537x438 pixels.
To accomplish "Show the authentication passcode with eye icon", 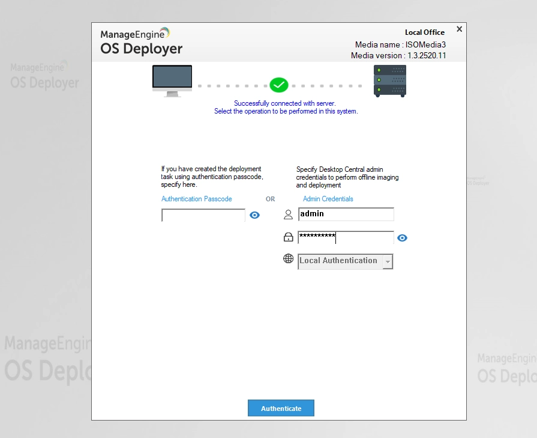I will pyautogui.click(x=254, y=215).
